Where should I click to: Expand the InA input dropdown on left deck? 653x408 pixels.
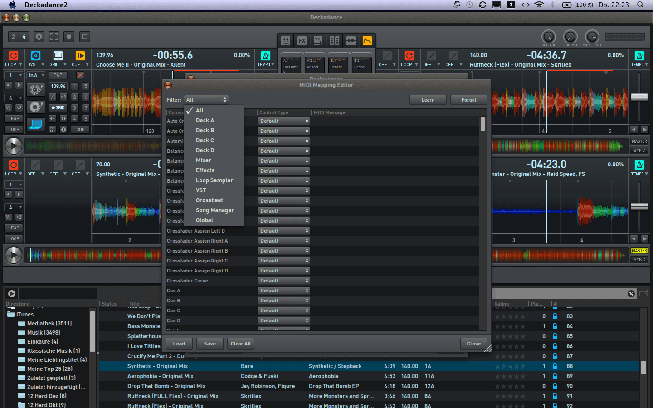[36, 75]
